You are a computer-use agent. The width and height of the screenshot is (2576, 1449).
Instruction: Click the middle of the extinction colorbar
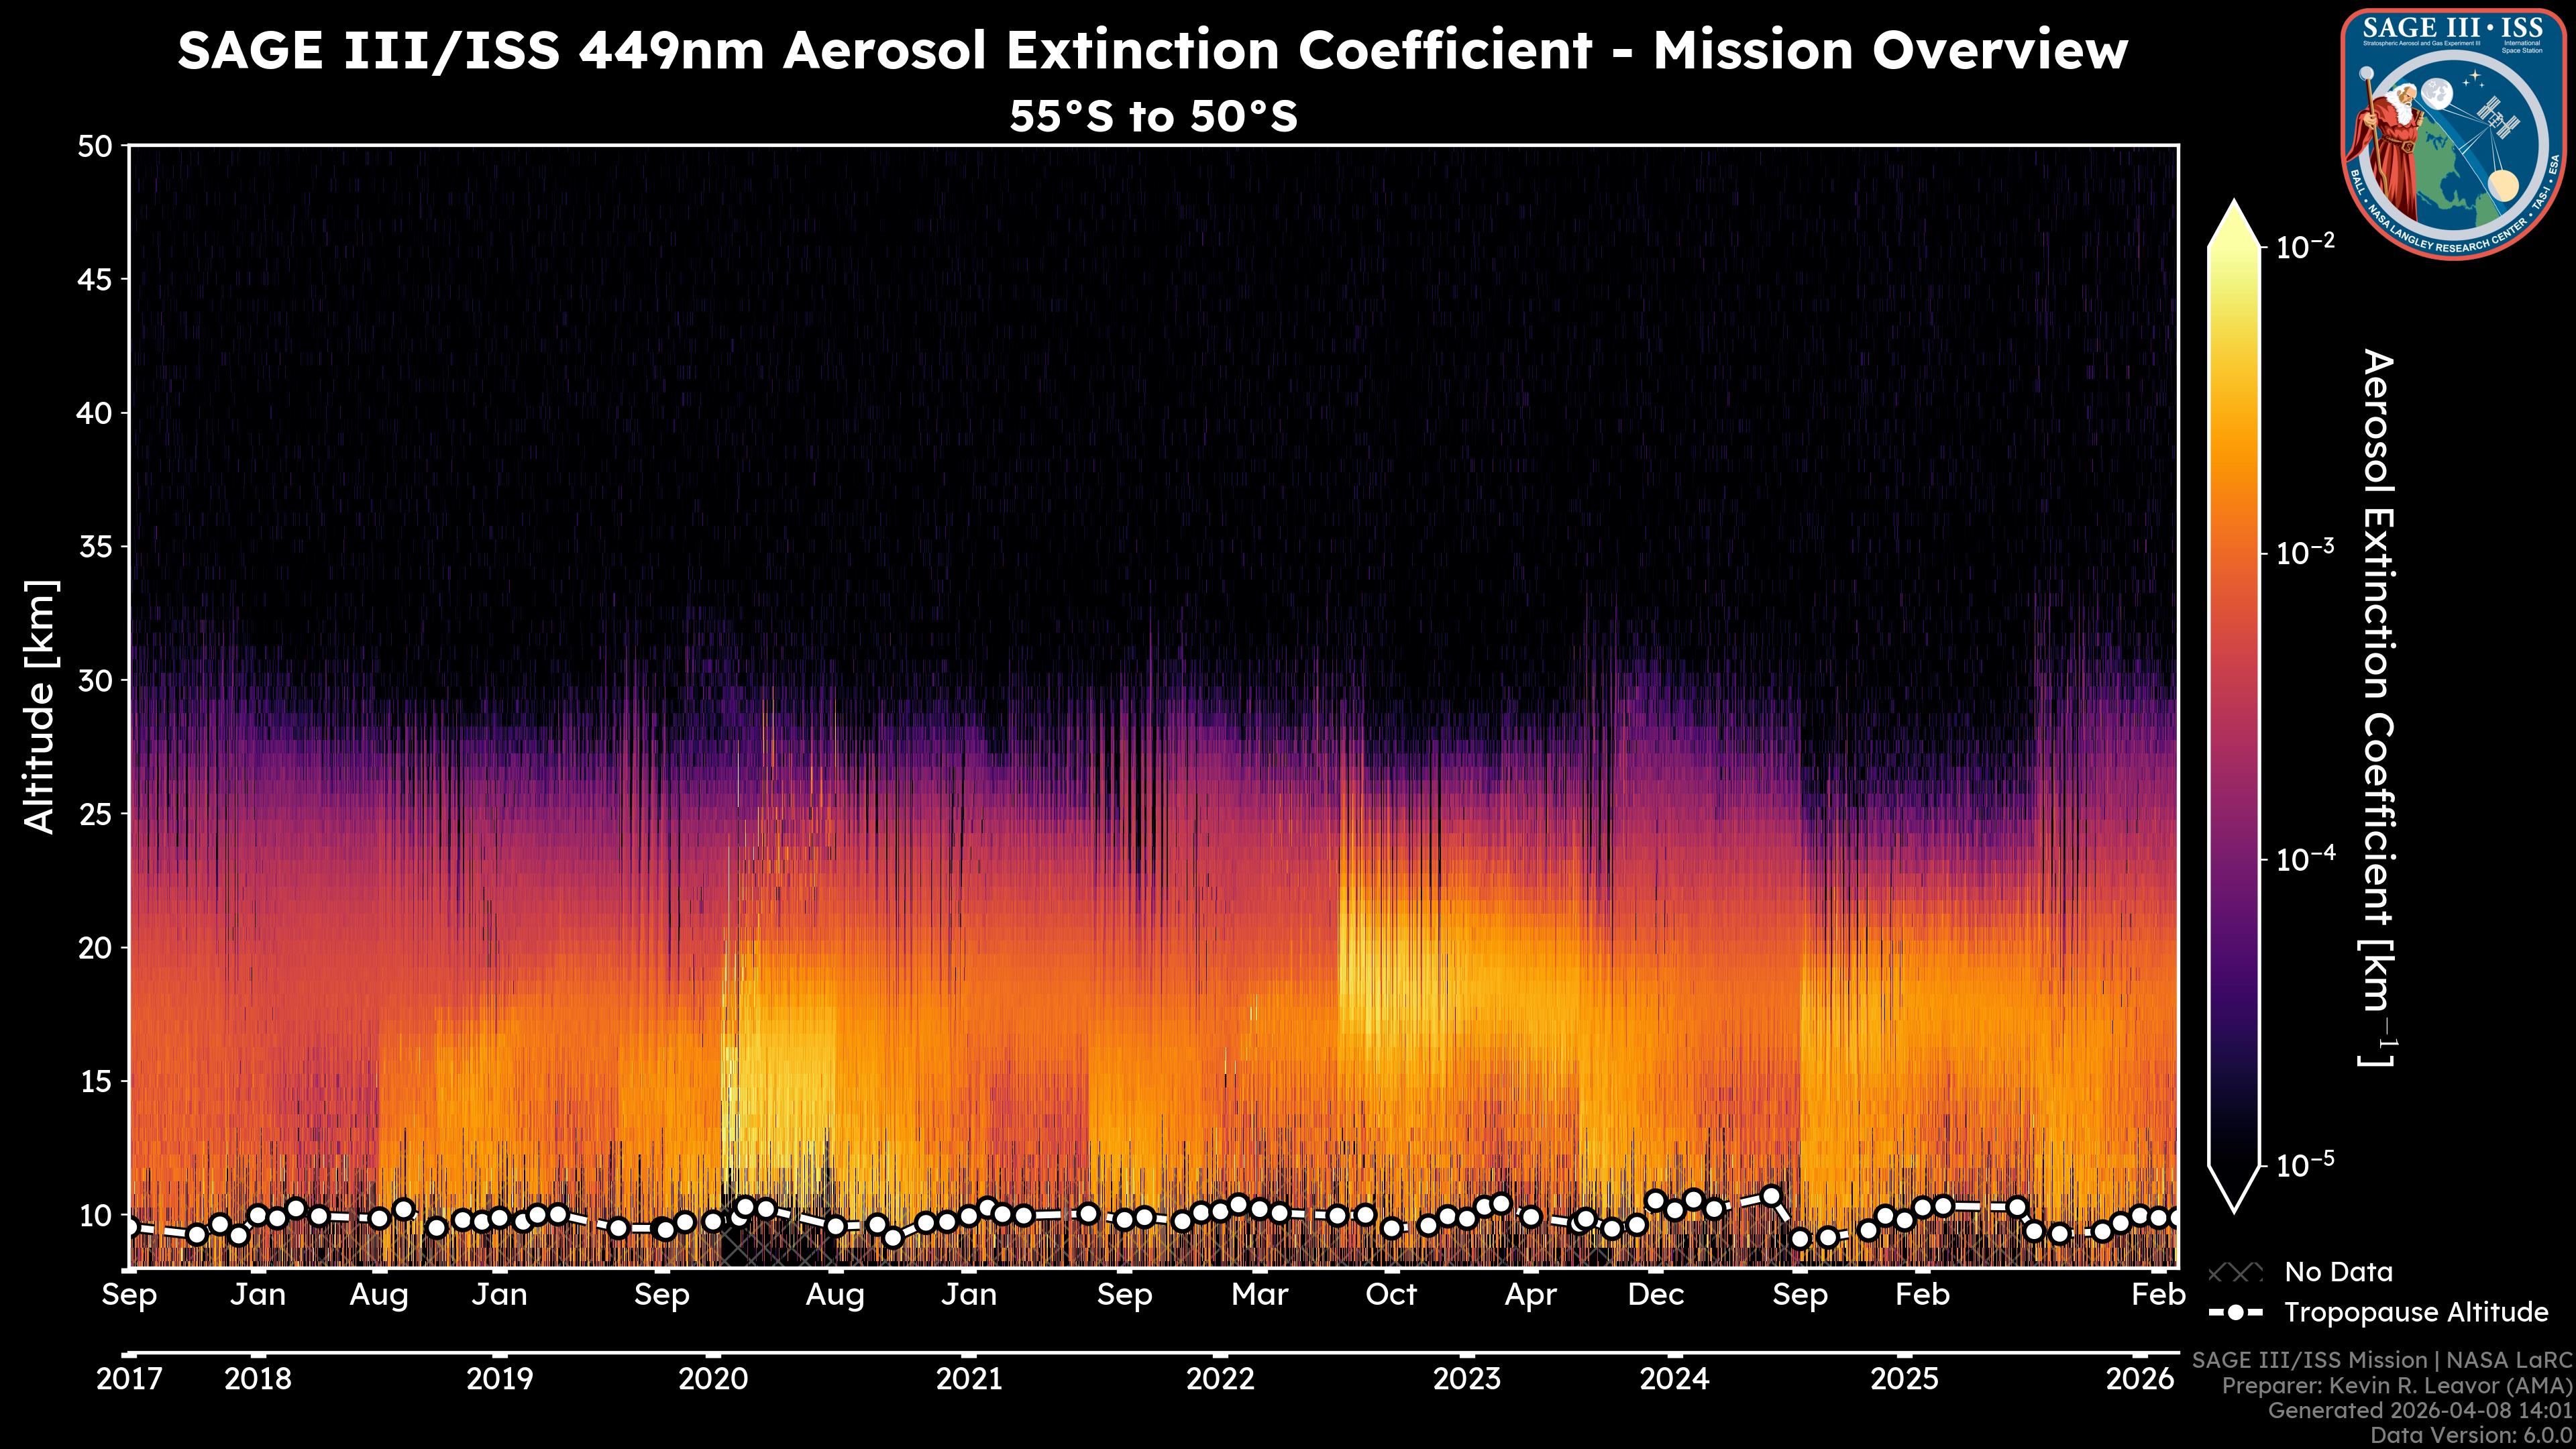[2234, 705]
